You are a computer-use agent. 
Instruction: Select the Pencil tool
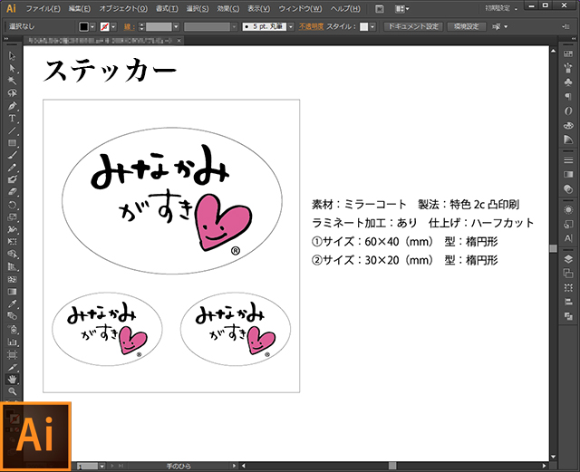click(12, 168)
